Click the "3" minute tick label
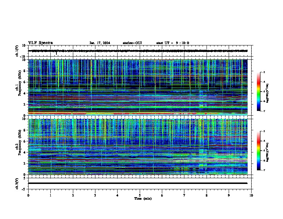The image size is (283, 219). 95,195
